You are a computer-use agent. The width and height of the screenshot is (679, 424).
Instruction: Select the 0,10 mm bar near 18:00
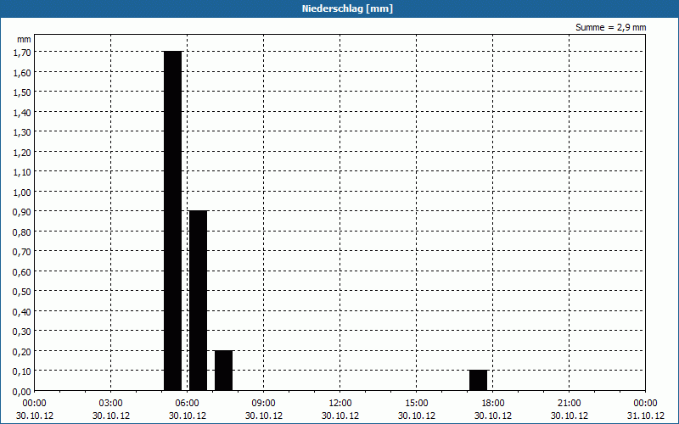pos(478,380)
